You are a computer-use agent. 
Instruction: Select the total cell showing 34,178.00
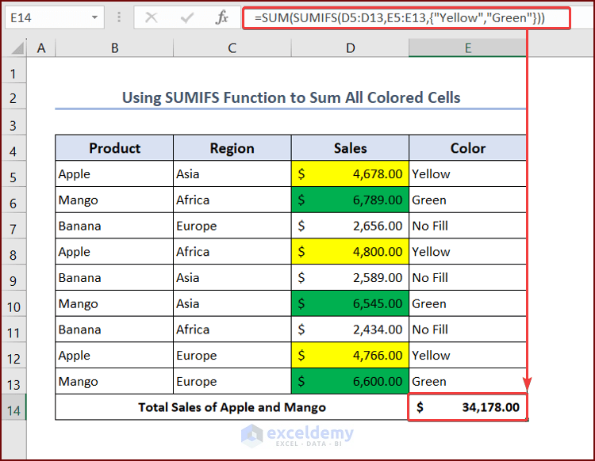coord(467,408)
